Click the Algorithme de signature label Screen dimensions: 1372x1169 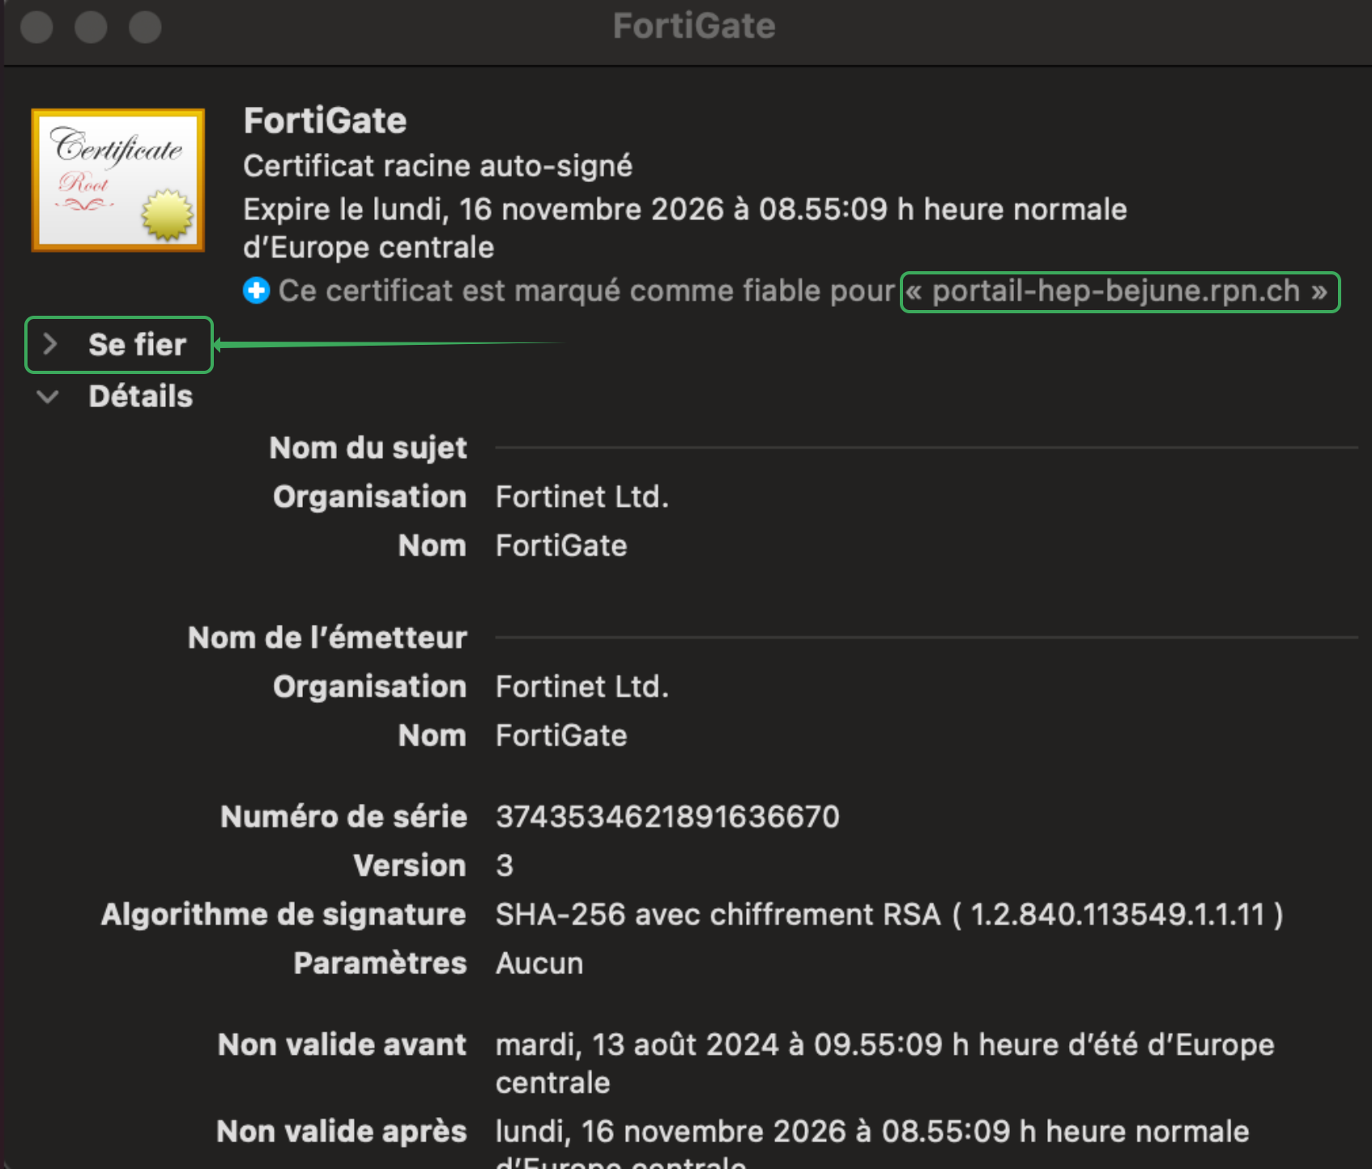(283, 915)
